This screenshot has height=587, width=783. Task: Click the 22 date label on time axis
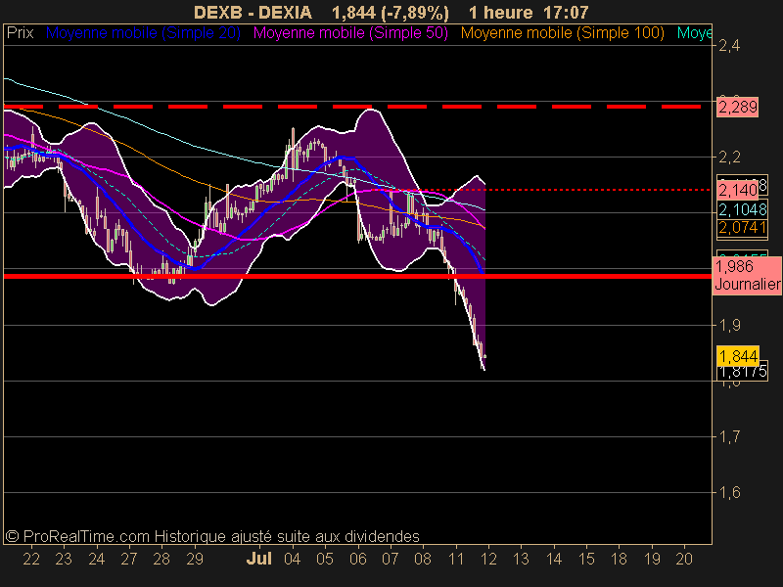pos(31,559)
